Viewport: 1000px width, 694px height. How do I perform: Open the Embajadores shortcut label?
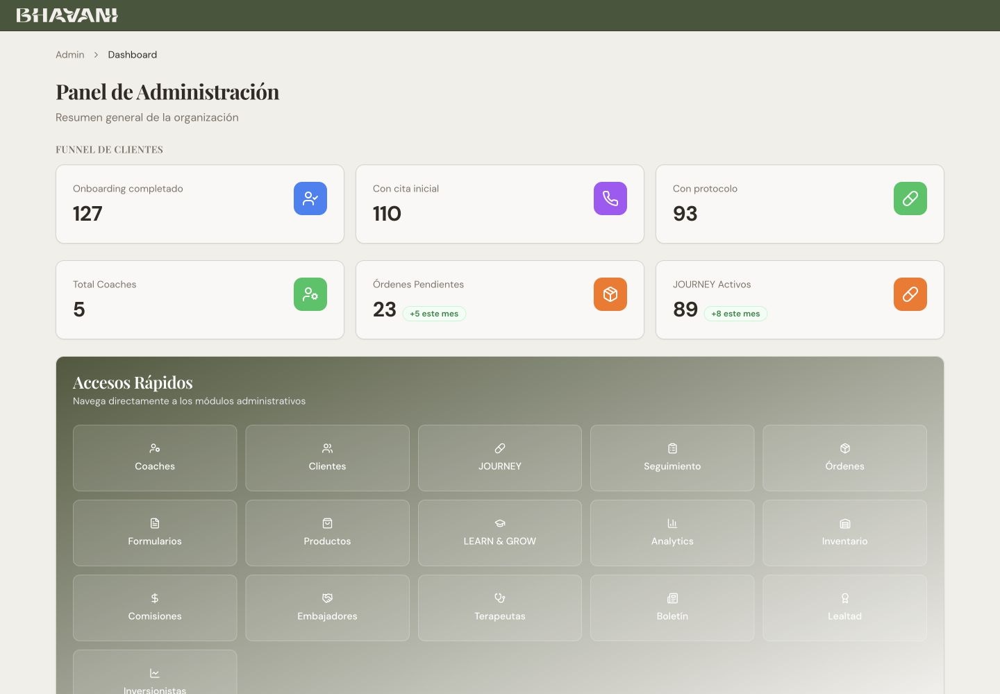[327, 616]
